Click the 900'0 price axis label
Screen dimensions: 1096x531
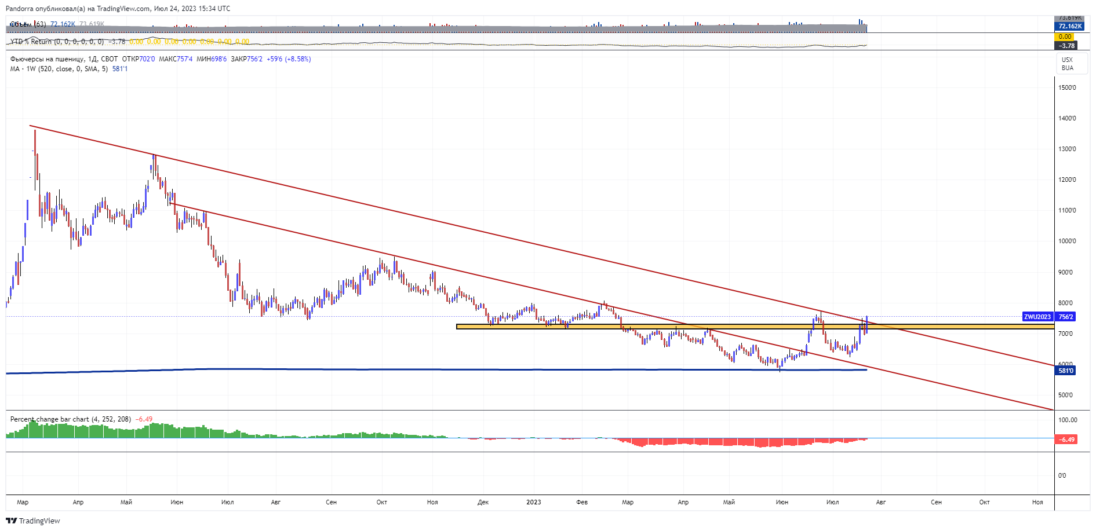[1065, 272]
